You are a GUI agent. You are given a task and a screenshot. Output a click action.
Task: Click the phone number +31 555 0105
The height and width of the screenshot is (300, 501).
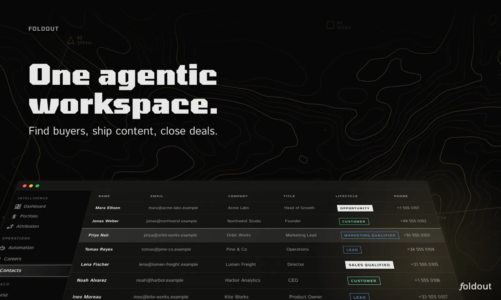[424, 264]
